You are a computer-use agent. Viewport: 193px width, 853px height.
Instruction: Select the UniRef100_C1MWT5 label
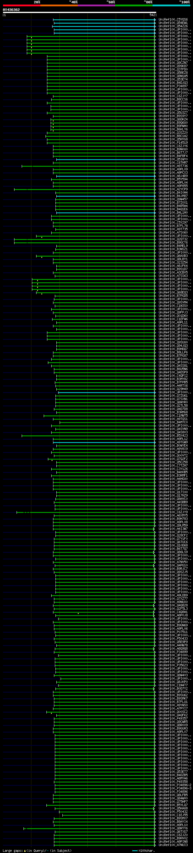(x=173, y=416)
